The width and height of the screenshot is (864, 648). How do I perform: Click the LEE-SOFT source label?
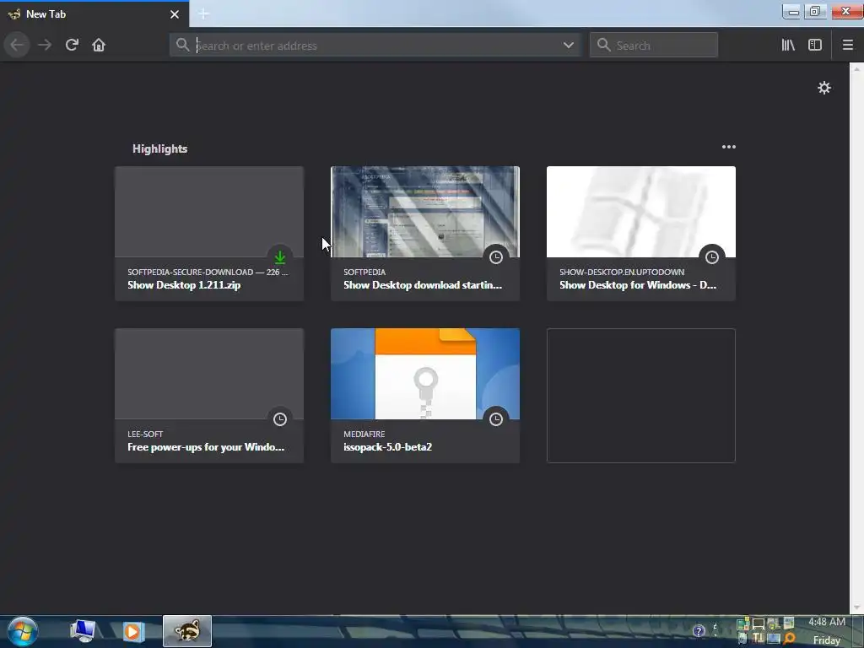[x=145, y=434]
